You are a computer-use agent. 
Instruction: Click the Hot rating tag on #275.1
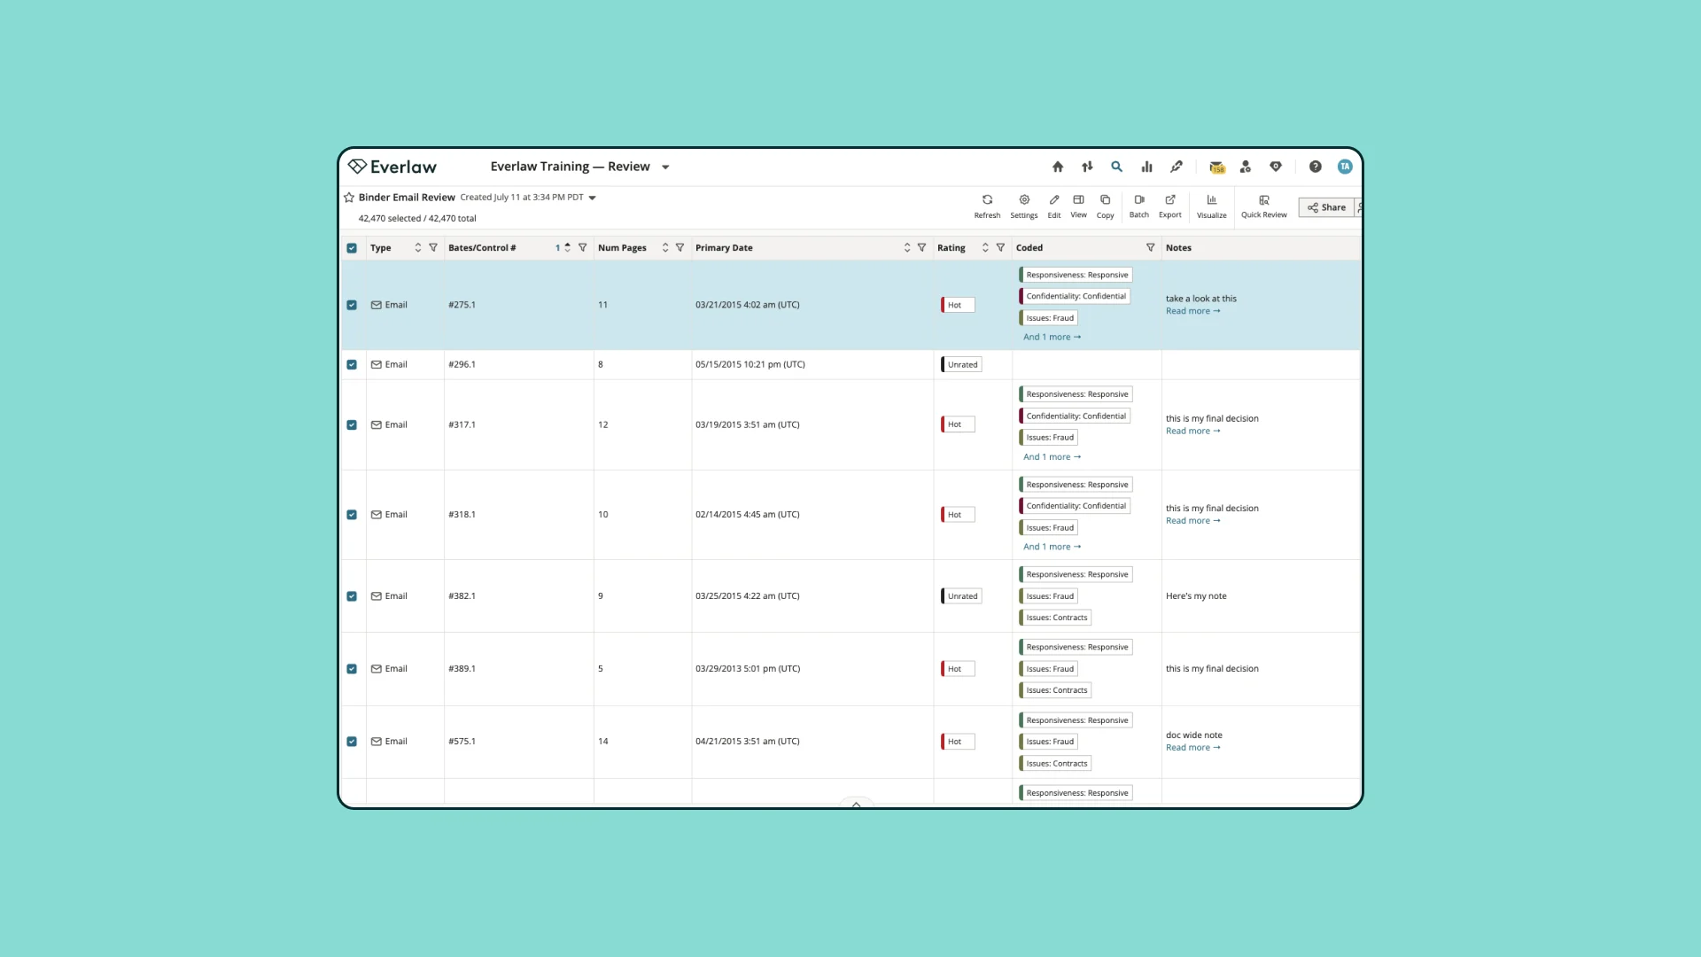(957, 305)
